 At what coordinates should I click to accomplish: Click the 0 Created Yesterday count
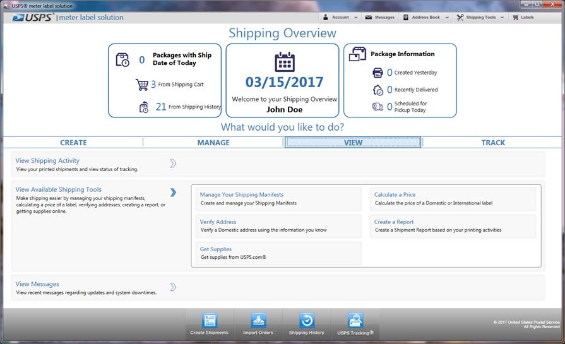pyautogui.click(x=390, y=73)
